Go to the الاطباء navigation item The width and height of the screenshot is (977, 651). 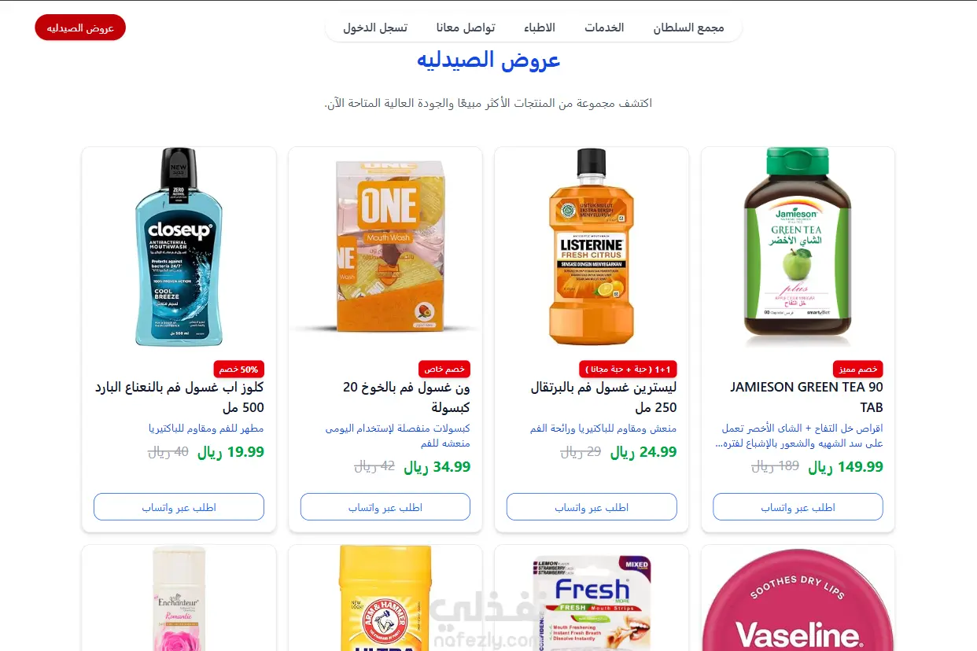pyautogui.click(x=540, y=28)
